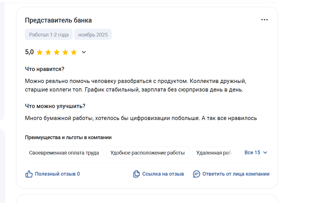Click the thumbs-up icon on the review
Screen dimensions: 320x203
29,174
